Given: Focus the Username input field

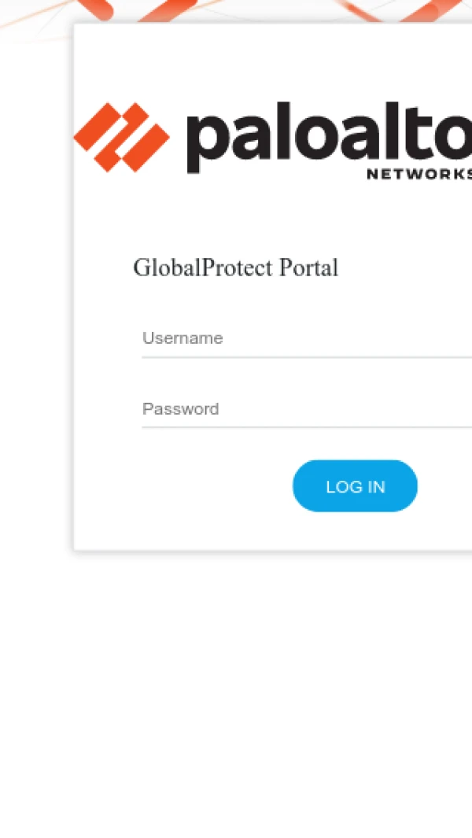Looking at the screenshot, I should [x=307, y=338].
